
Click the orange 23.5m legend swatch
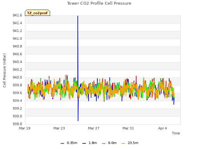(123, 143)
